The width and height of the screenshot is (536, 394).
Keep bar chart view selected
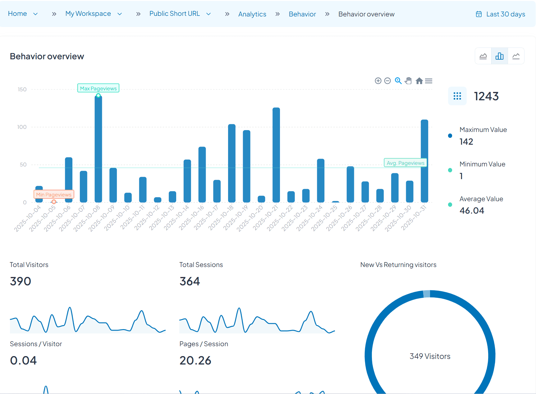point(499,56)
